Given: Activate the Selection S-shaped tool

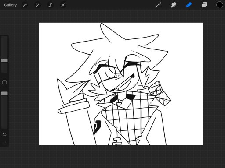Looking at the screenshot, I should pyautogui.click(x=50, y=5).
